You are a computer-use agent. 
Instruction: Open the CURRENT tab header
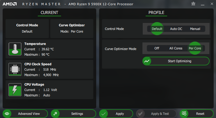49,13
